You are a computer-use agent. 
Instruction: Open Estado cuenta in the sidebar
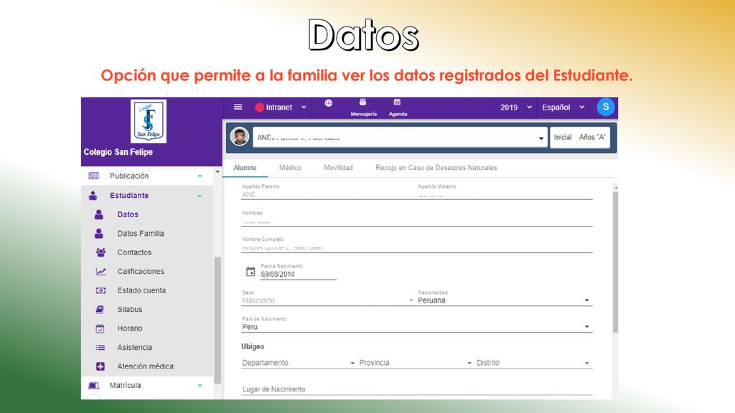141,290
